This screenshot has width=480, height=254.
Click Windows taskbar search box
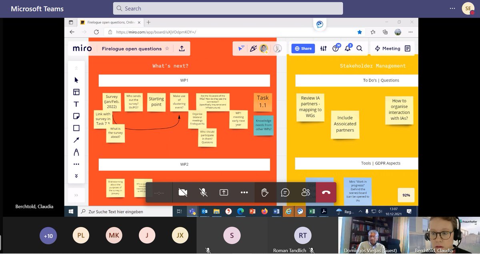click(124, 211)
